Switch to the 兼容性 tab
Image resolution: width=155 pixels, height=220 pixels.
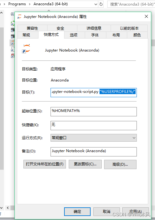tap(32, 28)
